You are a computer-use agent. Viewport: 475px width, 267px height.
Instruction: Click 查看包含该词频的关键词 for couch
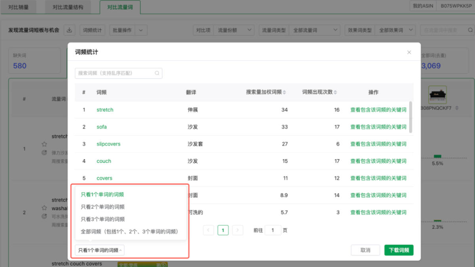point(378,161)
